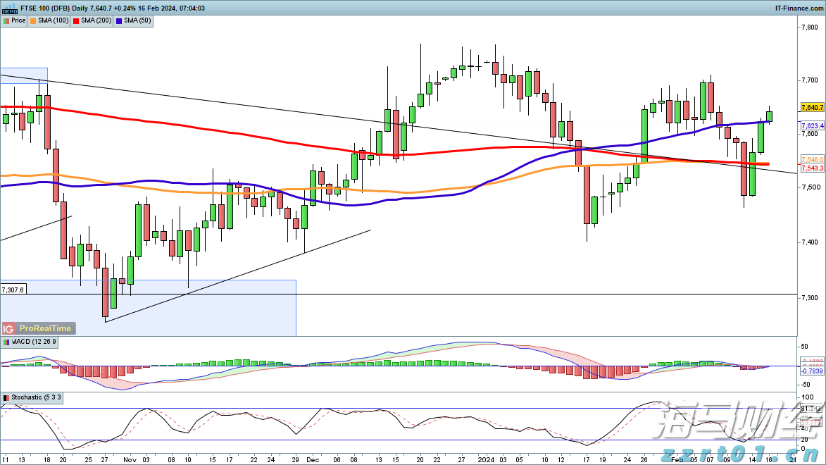The width and height of the screenshot is (826, 465).
Task: Click the yellow 7,640.7 current price tag
Action: pos(812,108)
